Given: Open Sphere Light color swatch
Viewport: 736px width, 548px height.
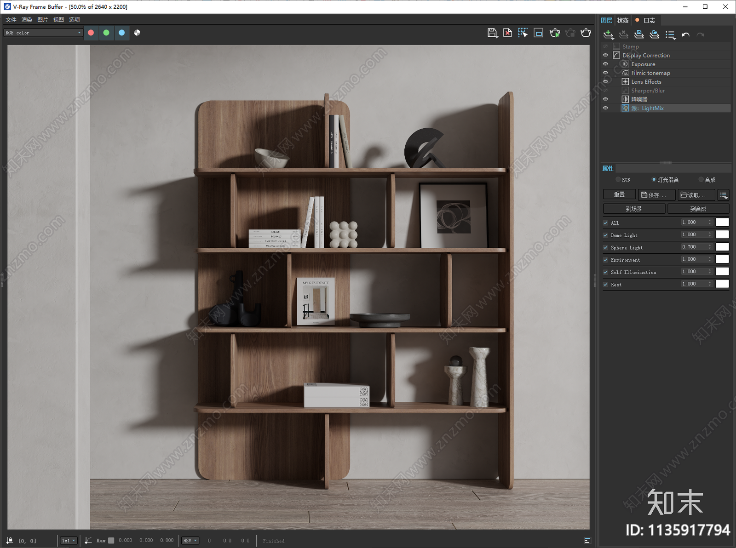Looking at the screenshot, I should click(722, 247).
